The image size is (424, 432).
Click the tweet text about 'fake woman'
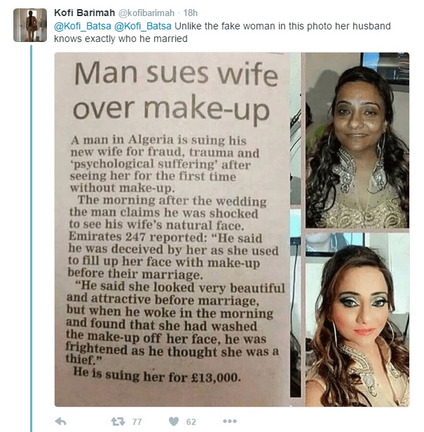pos(222,32)
